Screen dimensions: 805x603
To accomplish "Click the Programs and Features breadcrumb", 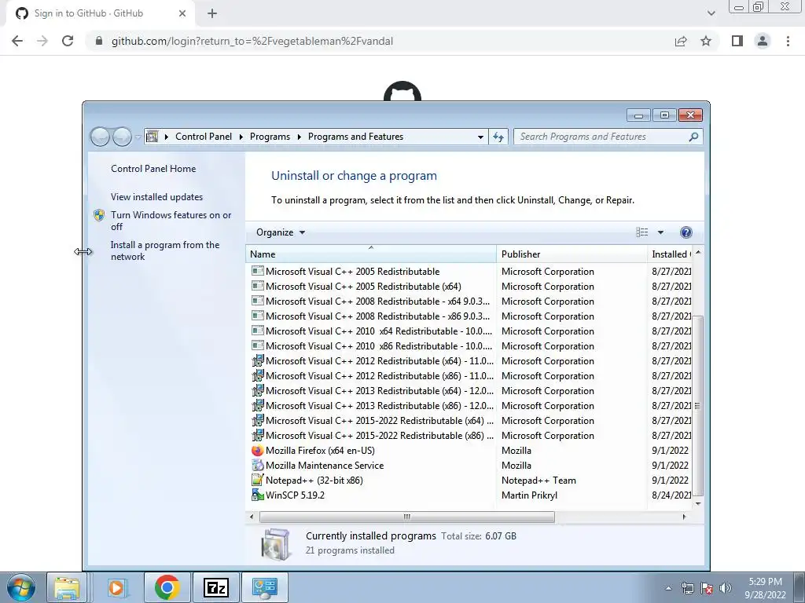I will click(355, 137).
